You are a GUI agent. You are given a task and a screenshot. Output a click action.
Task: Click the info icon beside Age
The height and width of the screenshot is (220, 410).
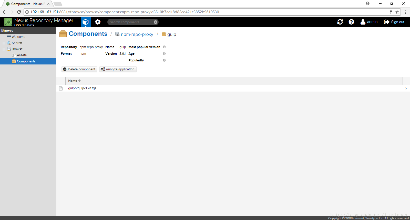164,54
